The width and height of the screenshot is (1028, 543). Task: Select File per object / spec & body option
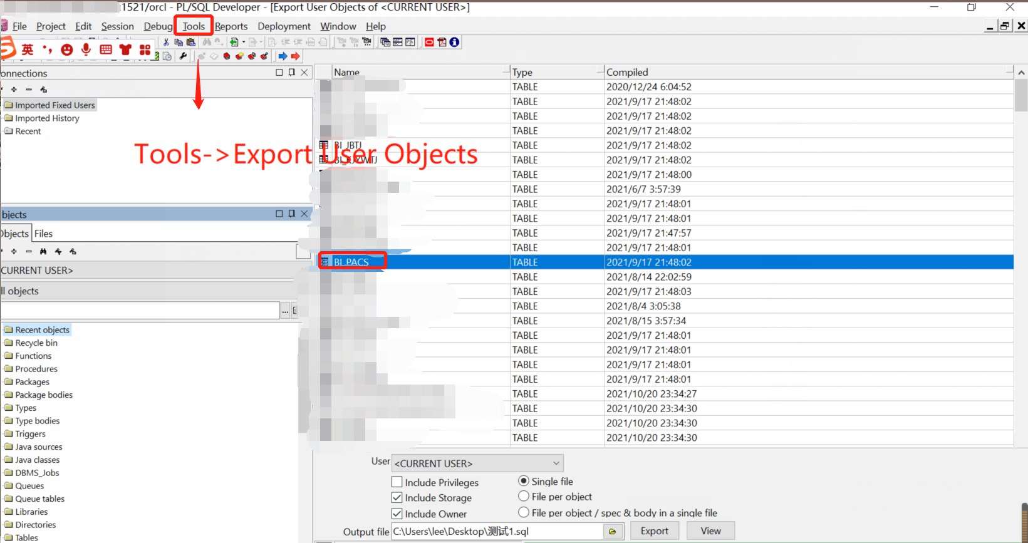click(x=524, y=512)
